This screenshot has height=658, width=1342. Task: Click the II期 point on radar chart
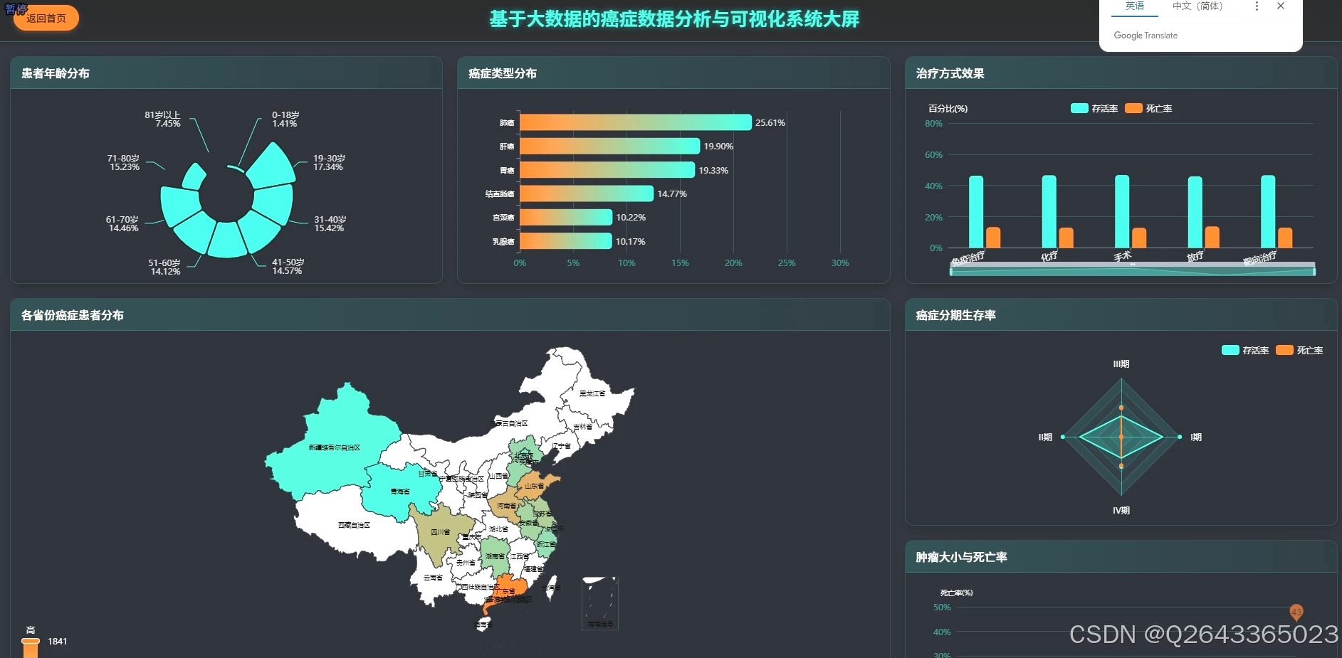pos(1063,437)
